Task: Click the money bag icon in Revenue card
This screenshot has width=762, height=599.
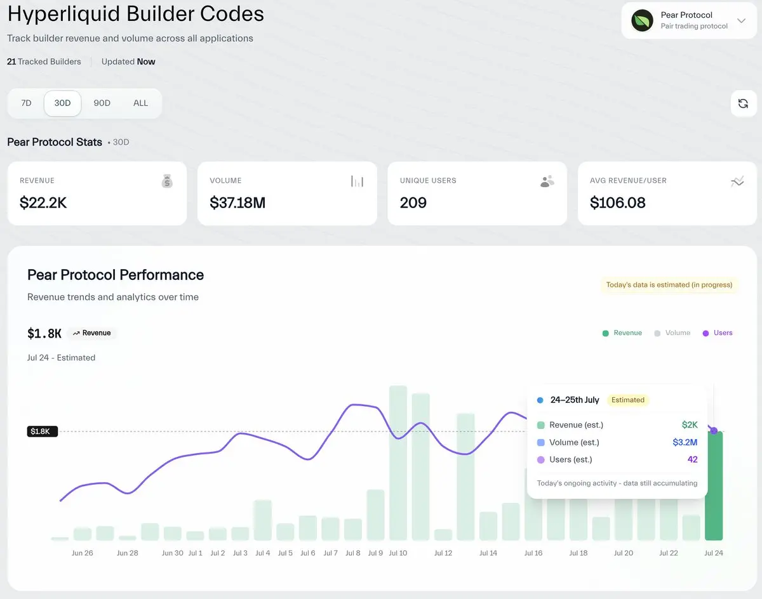Action: pos(167,182)
